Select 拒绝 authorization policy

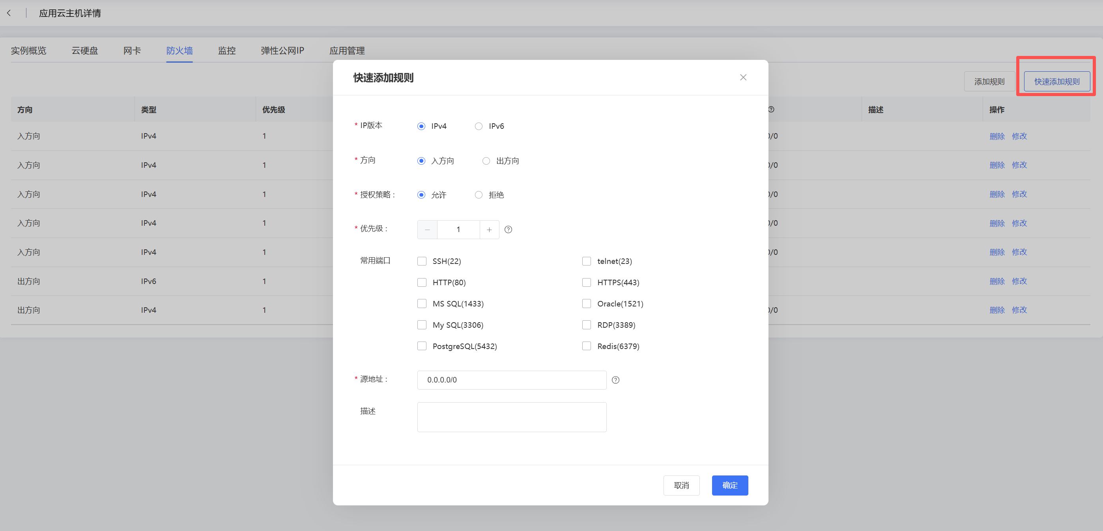[479, 195]
